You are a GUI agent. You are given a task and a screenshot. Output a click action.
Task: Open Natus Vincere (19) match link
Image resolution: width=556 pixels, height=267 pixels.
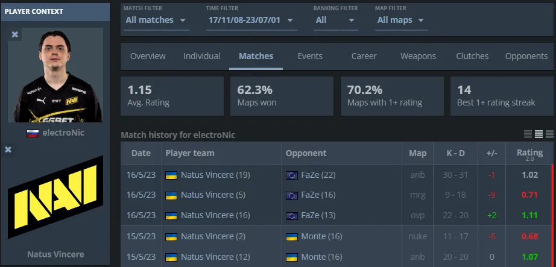point(216,175)
